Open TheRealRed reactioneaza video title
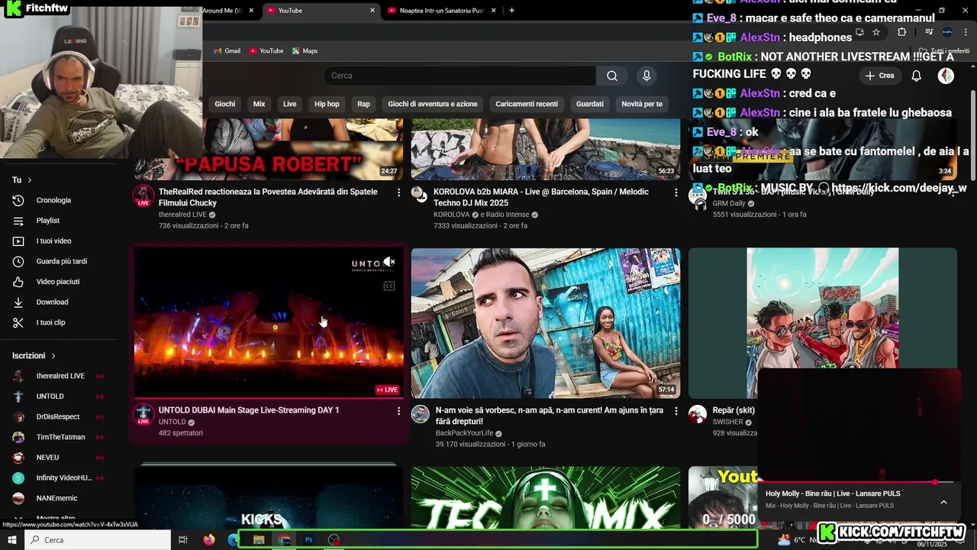 click(x=268, y=197)
